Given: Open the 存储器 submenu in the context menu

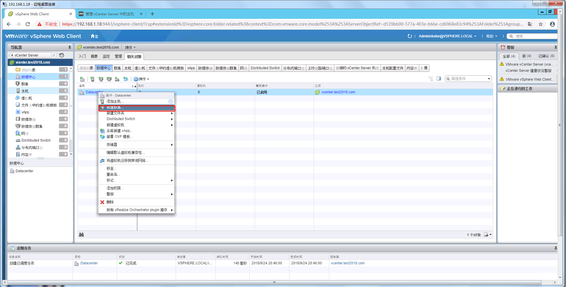Looking at the screenshot, I should pos(136,145).
